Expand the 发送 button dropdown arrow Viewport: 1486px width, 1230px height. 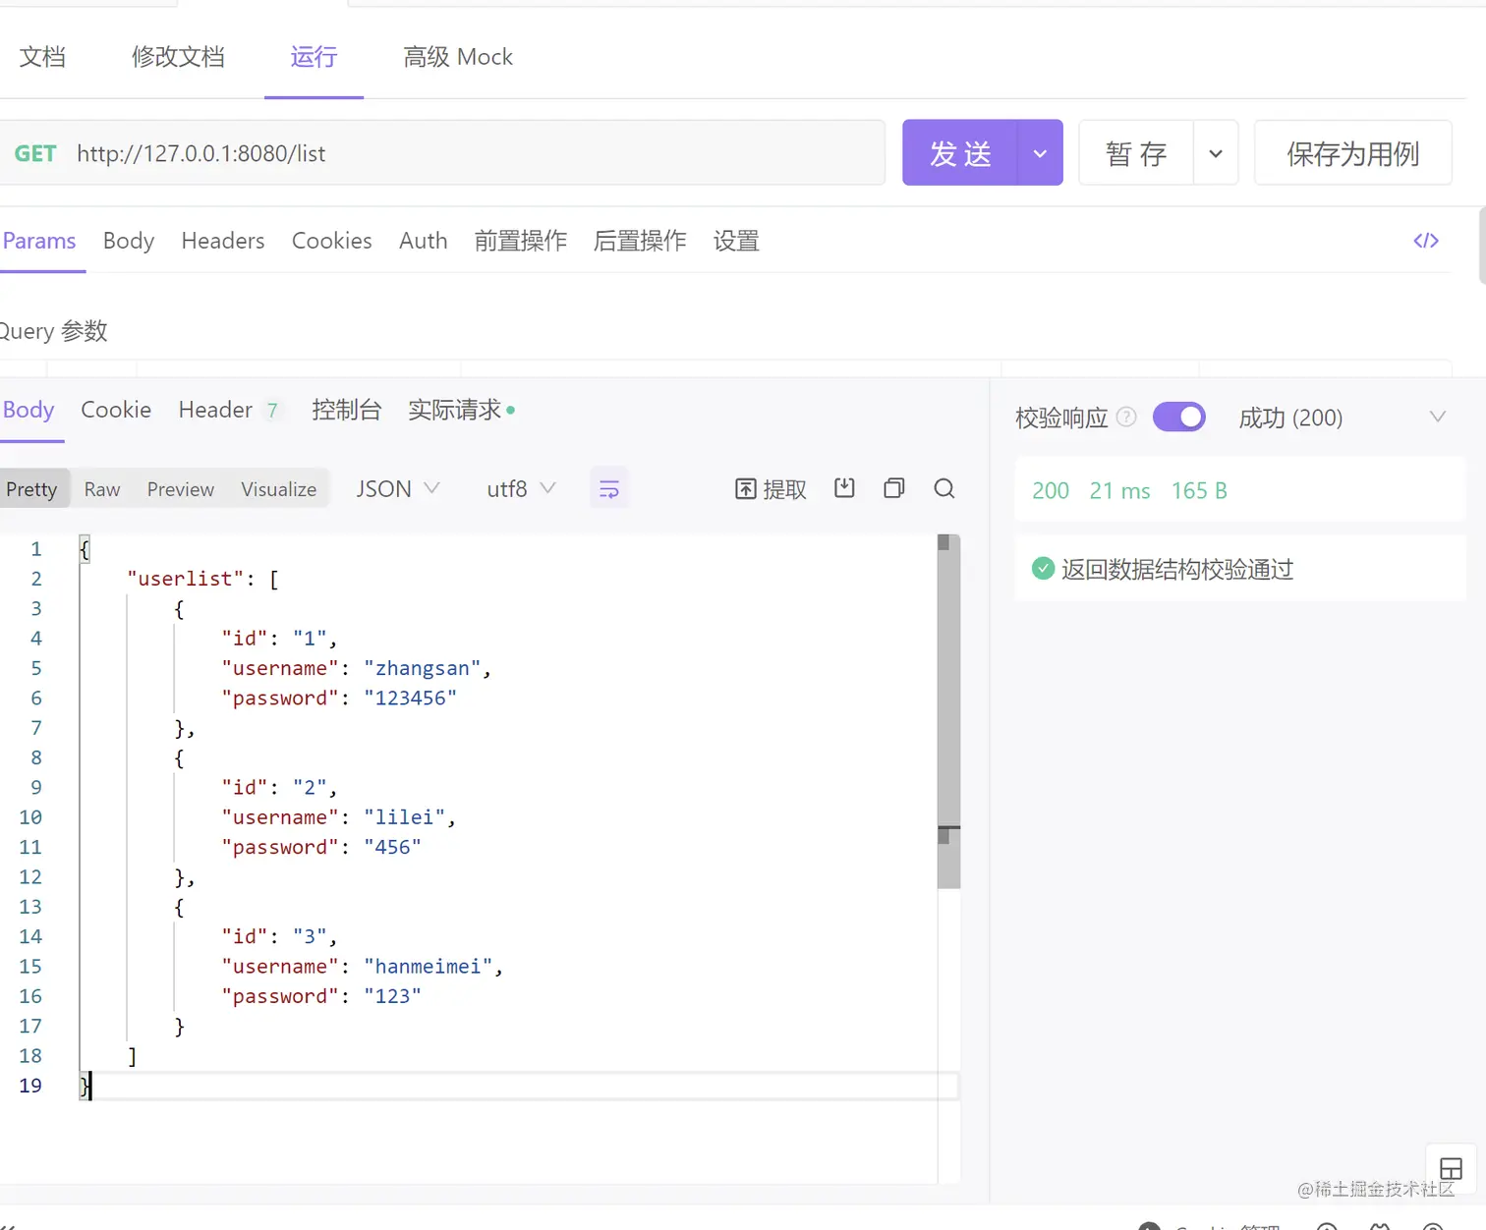[x=1040, y=153]
